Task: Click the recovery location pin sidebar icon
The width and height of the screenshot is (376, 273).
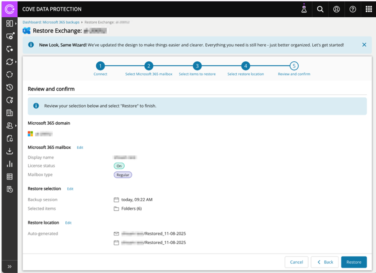Action: [9, 100]
